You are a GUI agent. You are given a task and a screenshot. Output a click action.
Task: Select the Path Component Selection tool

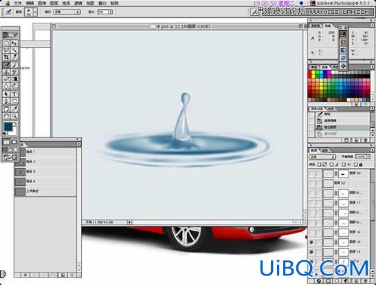click(x=6, y=94)
